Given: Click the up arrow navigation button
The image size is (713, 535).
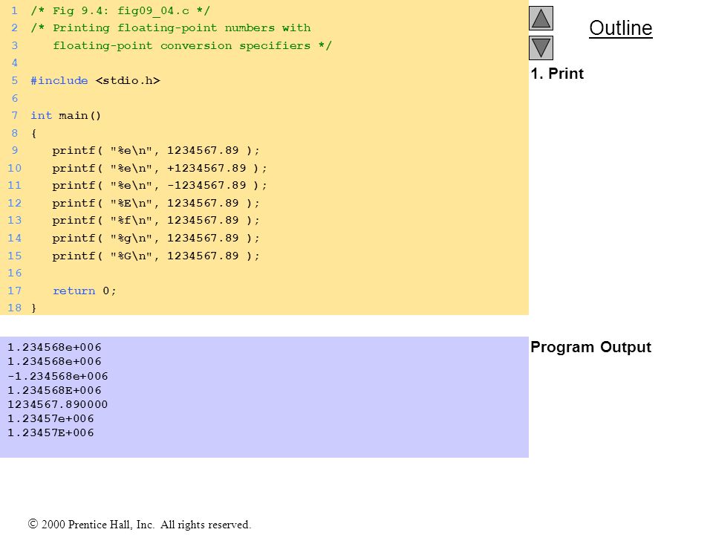Looking at the screenshot, I should click(x=541, y=18).
